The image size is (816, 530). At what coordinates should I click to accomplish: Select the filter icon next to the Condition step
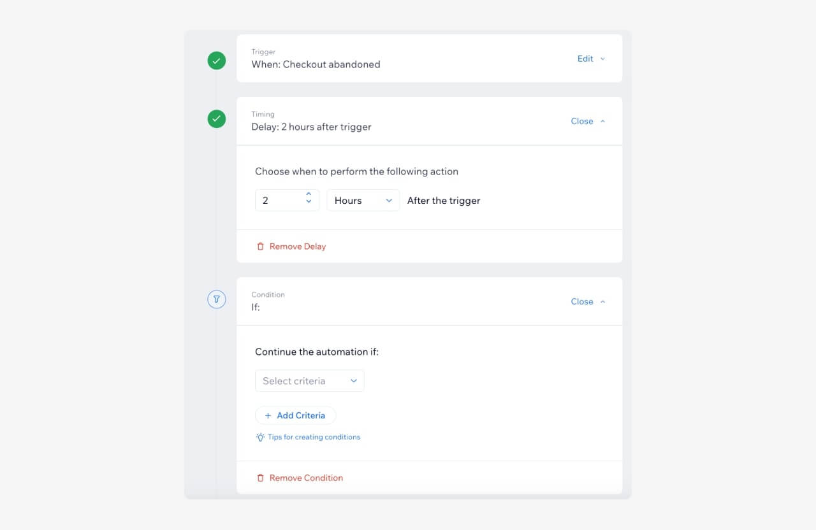pyautogui.click(x=217, y=299)
